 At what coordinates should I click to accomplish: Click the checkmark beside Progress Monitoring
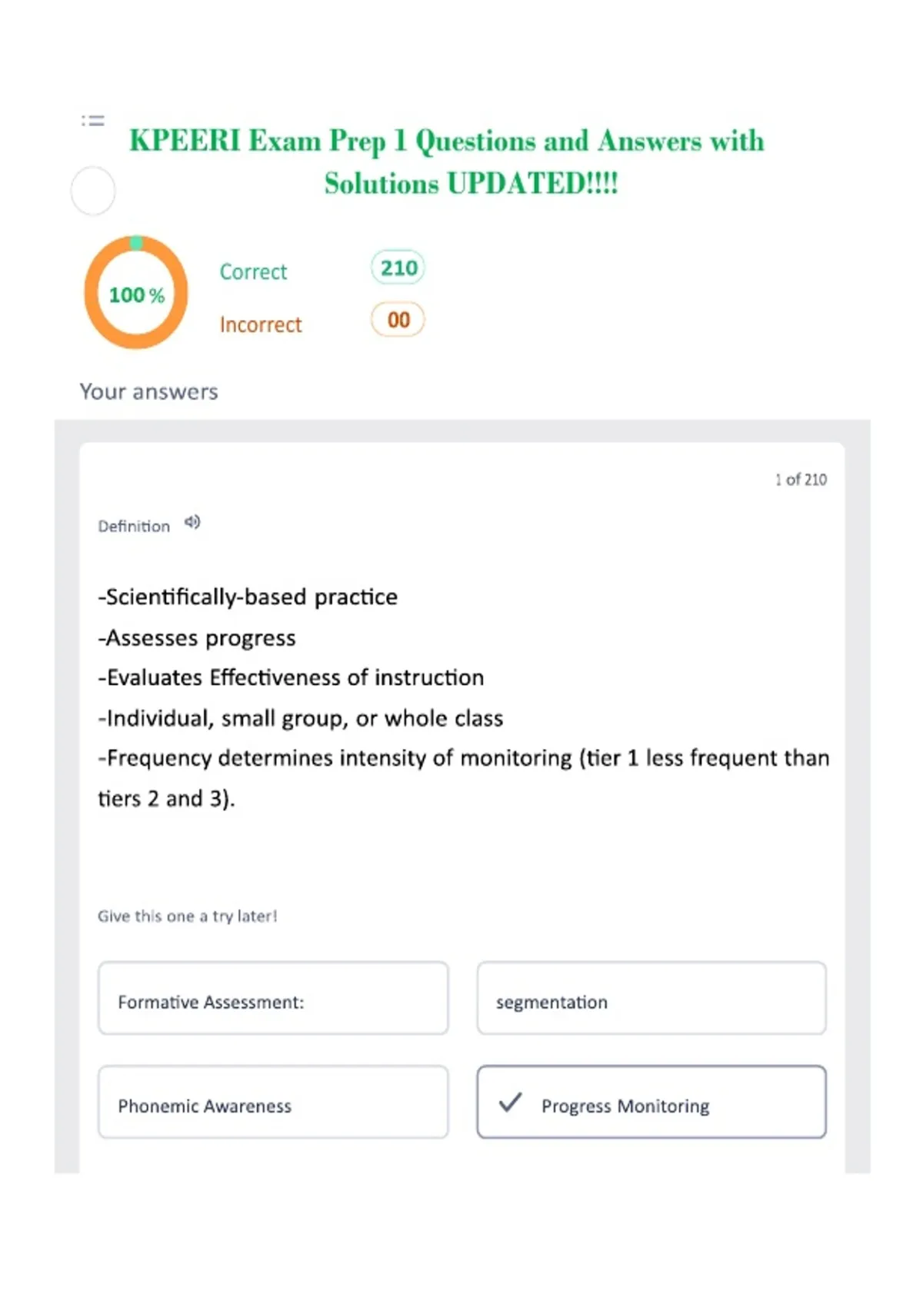click(x=510, y=1102)
